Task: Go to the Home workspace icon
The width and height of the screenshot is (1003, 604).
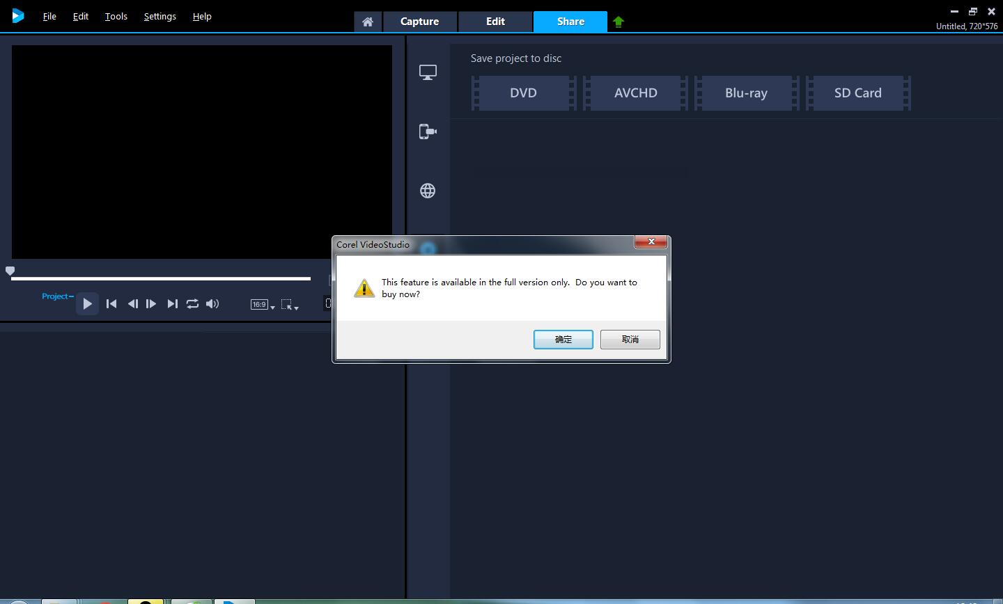Action: (x=368, y=22)
